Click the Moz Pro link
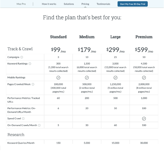 pyautogui.click(x=21, y=4)
